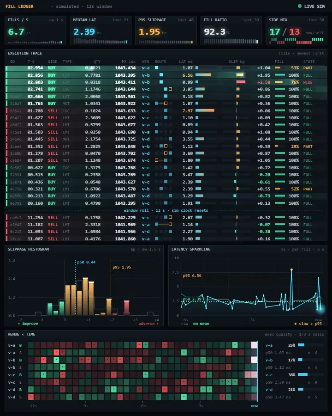The image size is (332, 416).
Task: Click the EXECUTION TRACE panel title
Action: pyautogui.click(x=25, y=53)
